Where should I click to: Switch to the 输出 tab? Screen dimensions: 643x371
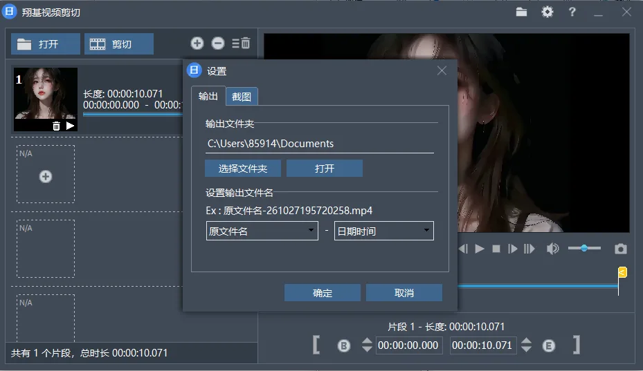tap(208, 96)
